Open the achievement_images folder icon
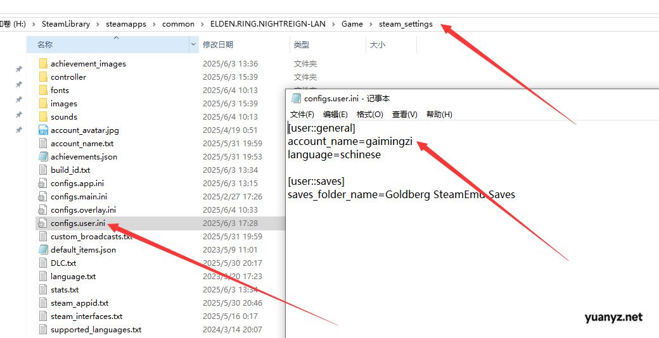The height and width of the screenshot is (338, 659). click(43, 63)
